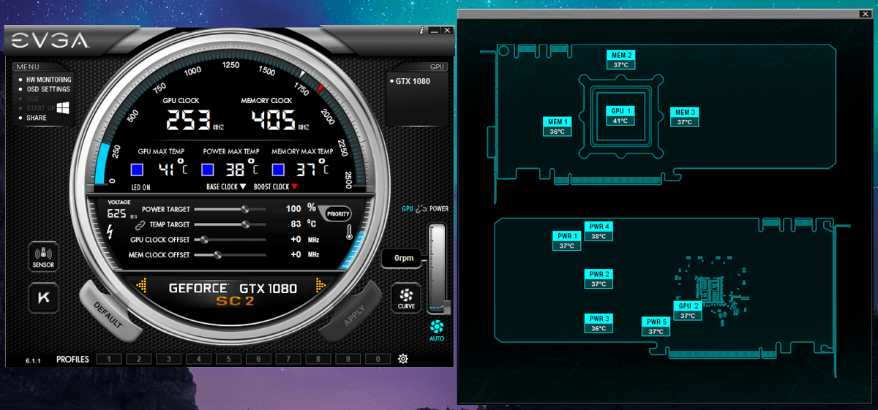The image size is (878, 410).
Task: Click the K-Boost button
Action: point(43,297)
